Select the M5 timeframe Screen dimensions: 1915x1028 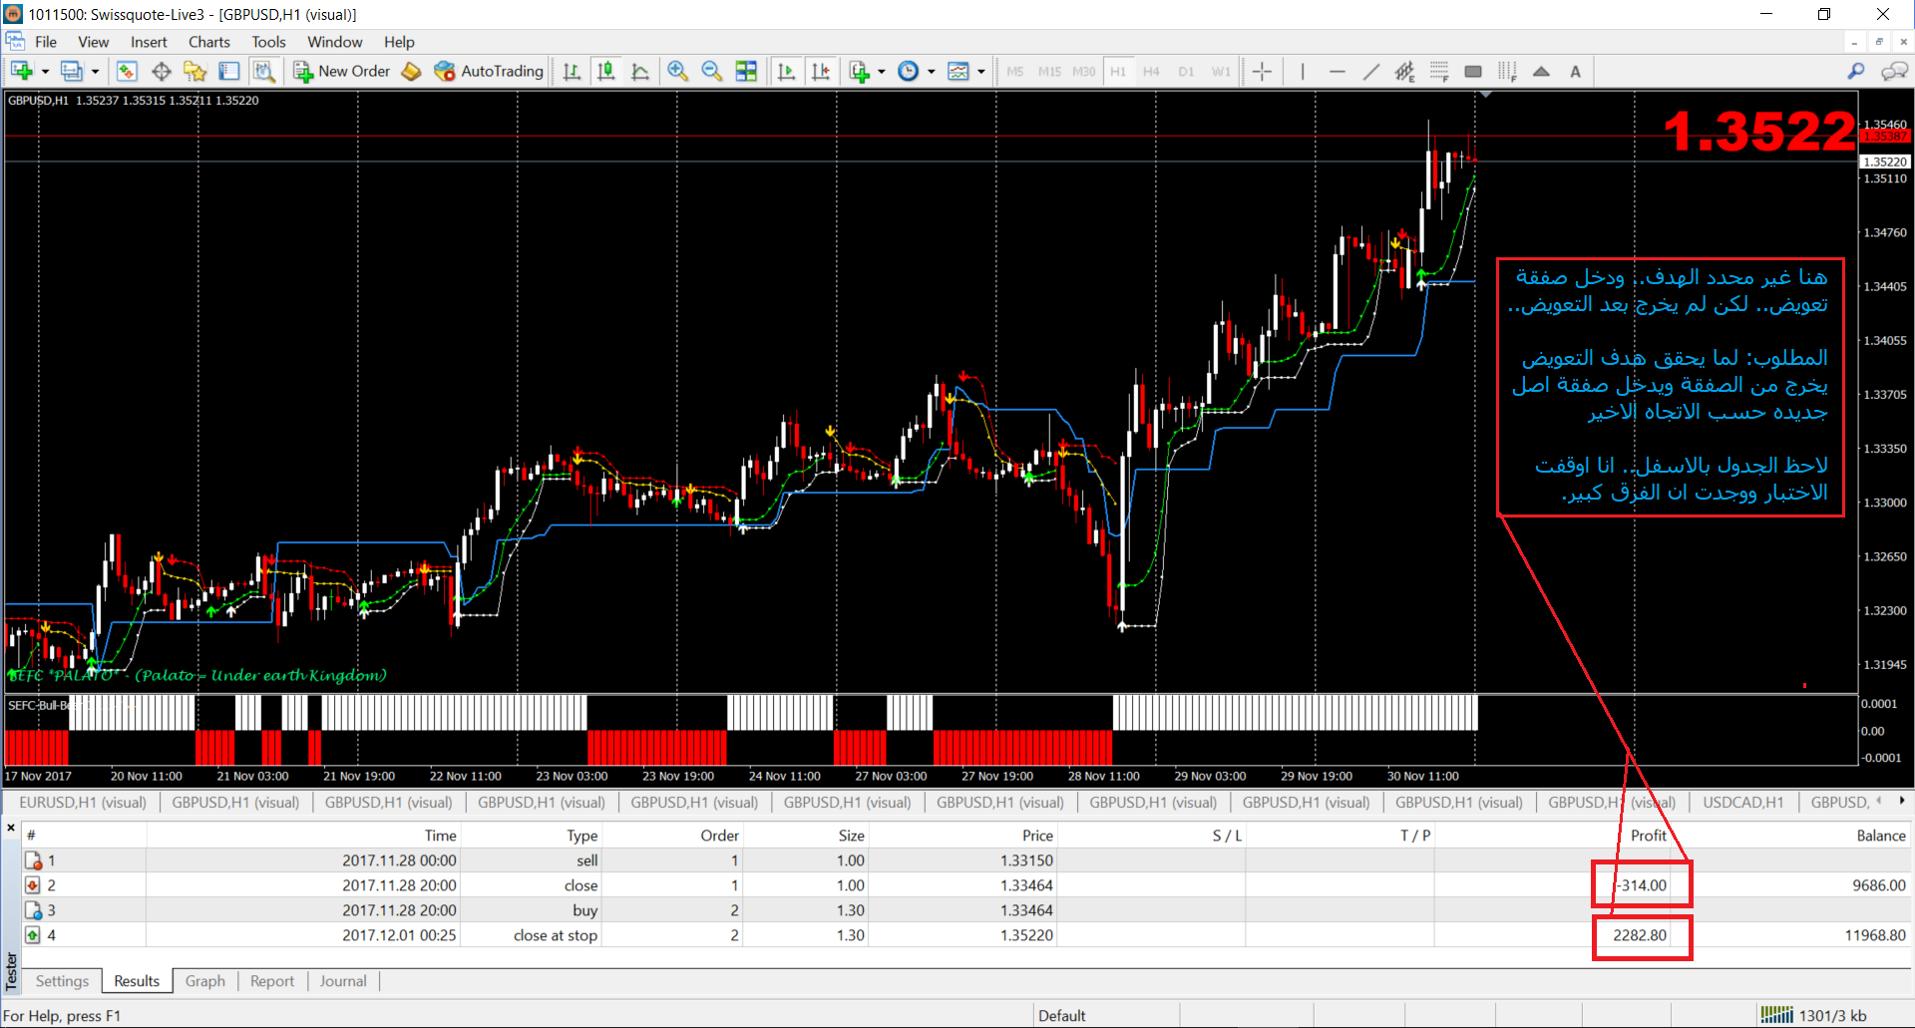pyautogui.click(x=1015, y=71)
